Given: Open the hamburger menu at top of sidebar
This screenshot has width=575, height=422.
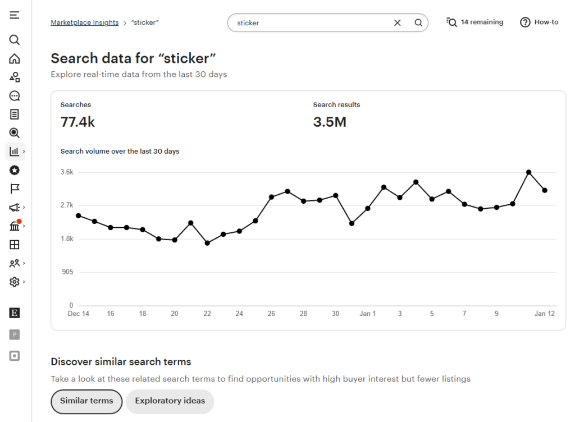Looking at the screenshot, I should [x=15, y=15].
